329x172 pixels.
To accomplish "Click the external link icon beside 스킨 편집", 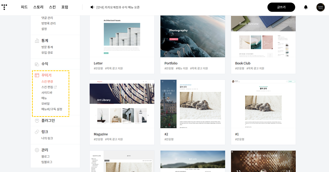I will point(55,87).
